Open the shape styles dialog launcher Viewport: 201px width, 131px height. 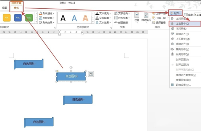coord(55,28)
